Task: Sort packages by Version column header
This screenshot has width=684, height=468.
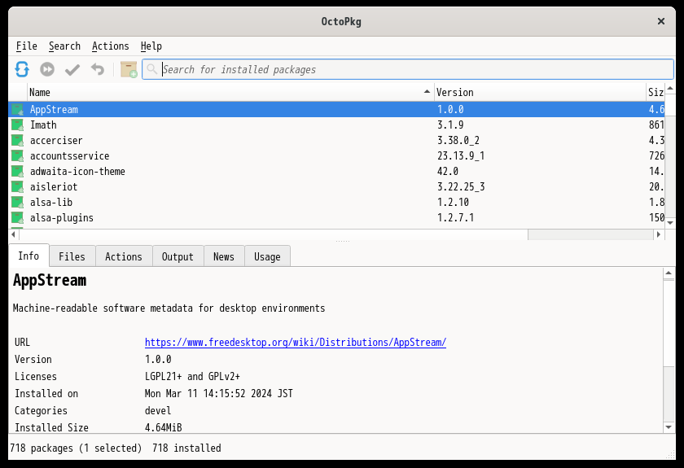Action: tap(540, 93)
